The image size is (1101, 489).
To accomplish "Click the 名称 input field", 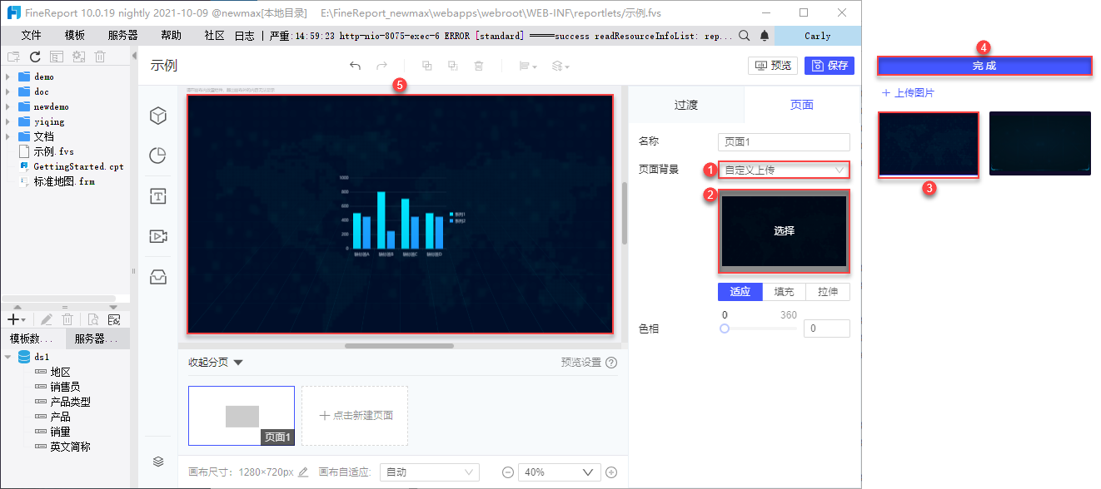I will pyautogui.click(x=784, y=142).
